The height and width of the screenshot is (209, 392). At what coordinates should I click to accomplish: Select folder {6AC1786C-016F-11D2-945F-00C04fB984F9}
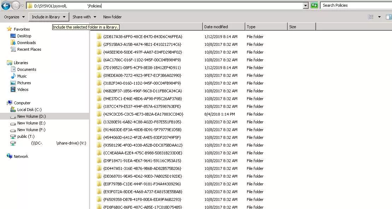pyautogui.click(x=142, y=60)
